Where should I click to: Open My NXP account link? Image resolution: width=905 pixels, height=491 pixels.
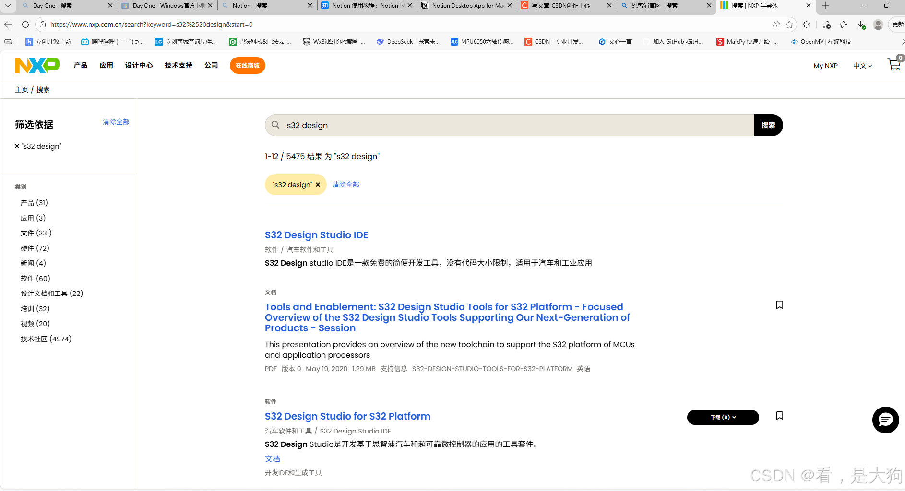pyautogui.click(x=825, y=66)
